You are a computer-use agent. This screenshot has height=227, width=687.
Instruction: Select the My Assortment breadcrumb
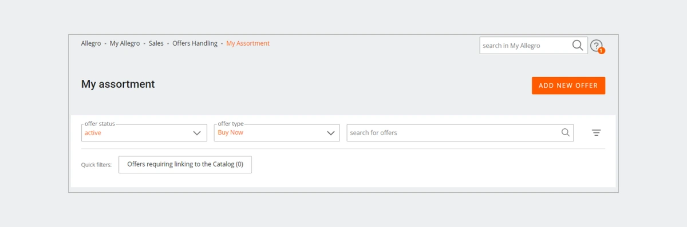(x=248, y=43)
